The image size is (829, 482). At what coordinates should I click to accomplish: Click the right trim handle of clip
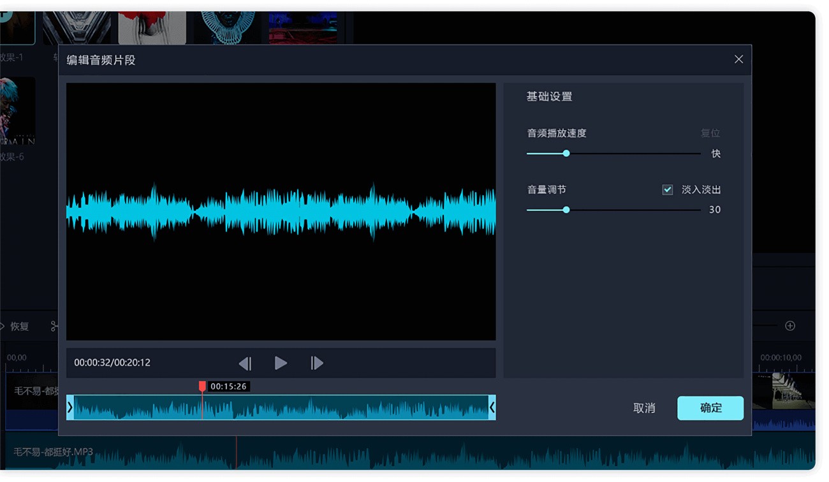click(492, 407)
